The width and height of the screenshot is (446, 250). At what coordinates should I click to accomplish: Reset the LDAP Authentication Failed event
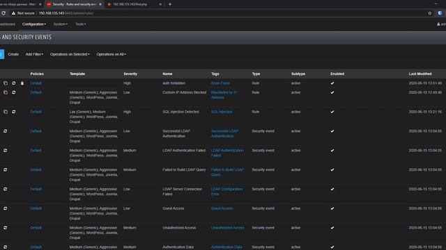tap(6, 151)
